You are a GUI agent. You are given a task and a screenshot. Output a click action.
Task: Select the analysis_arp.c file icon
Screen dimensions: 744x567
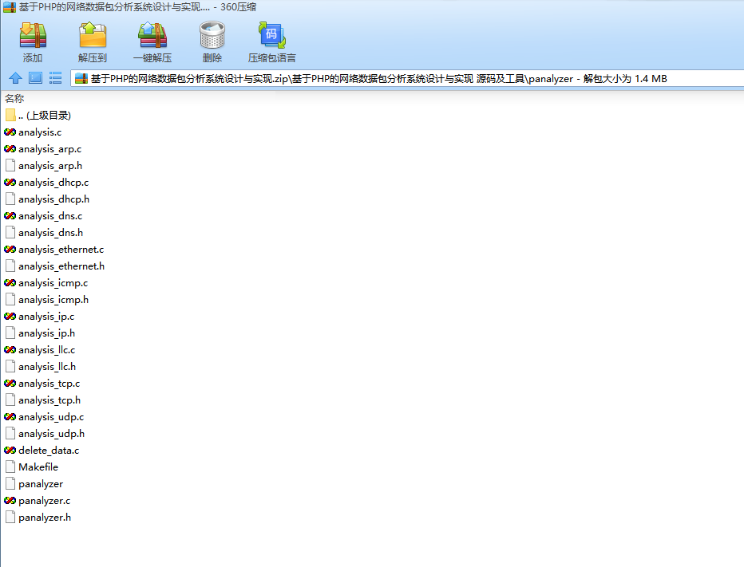[10, 149]
